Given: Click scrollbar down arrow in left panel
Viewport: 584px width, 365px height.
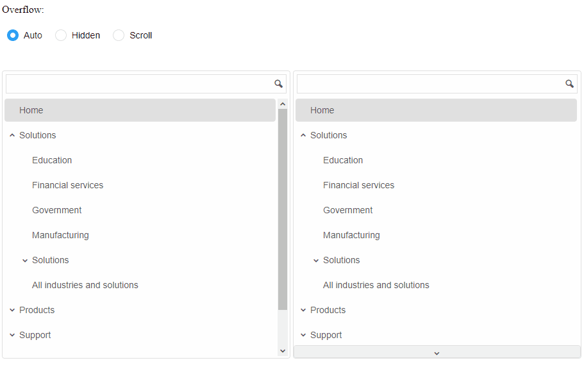Looking at the screenshot, I should click(283, 351).
